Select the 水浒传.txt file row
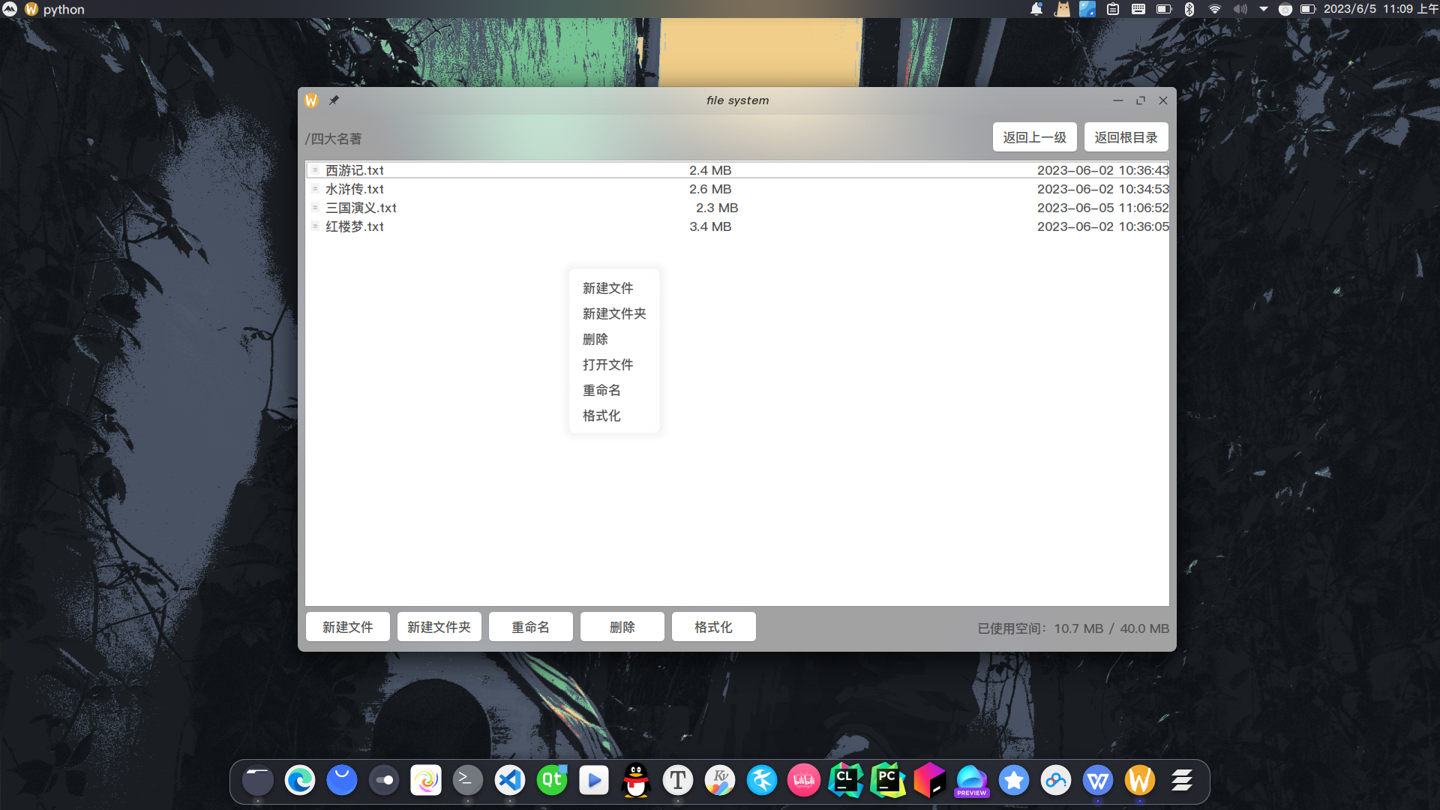 click(x=737, y=189)
